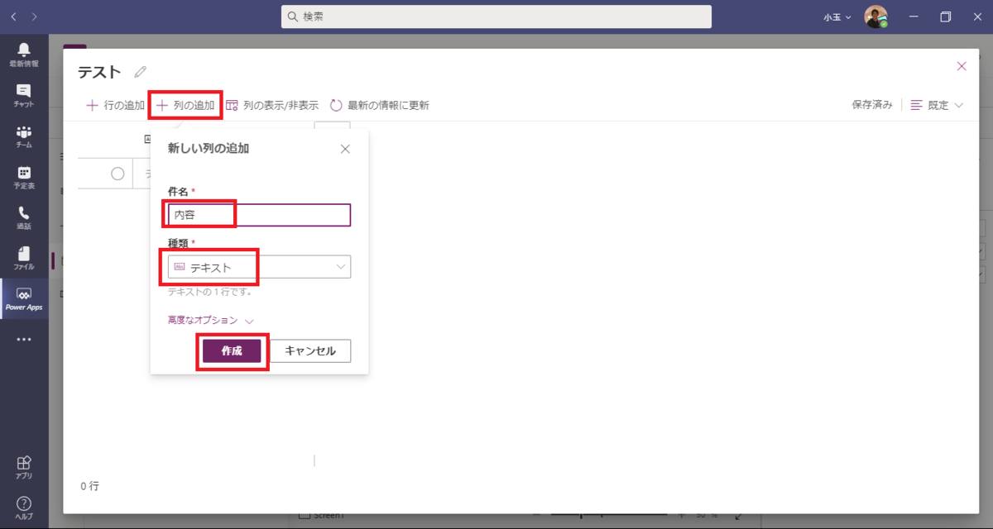Open ヘルプ in the sidebar
Viewport: 993px width, 529px height.
(23, 508)
